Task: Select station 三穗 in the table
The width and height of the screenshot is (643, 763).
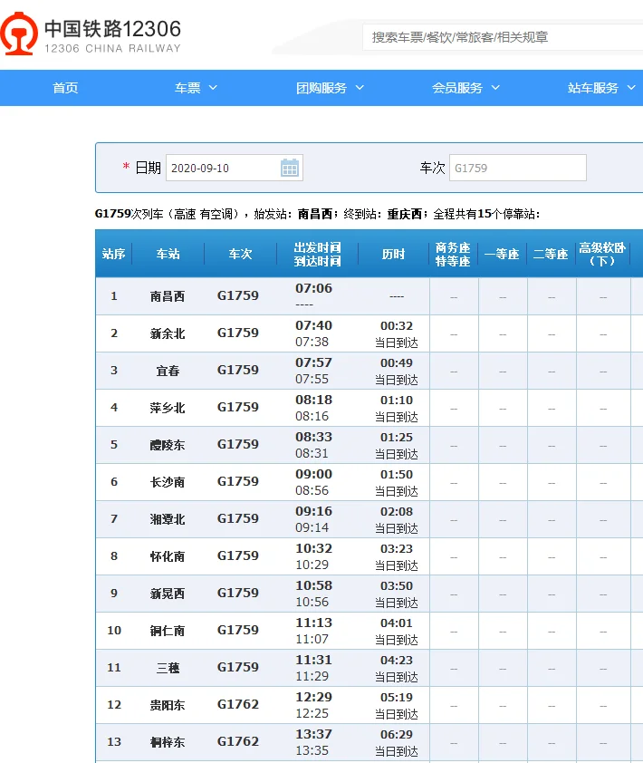Action: click(x=168, y=668)
